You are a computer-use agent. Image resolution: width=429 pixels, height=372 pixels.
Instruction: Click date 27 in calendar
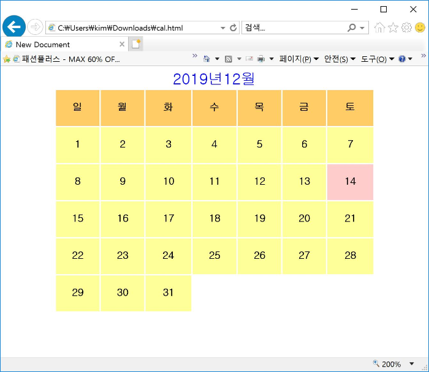tap(304, 256)
